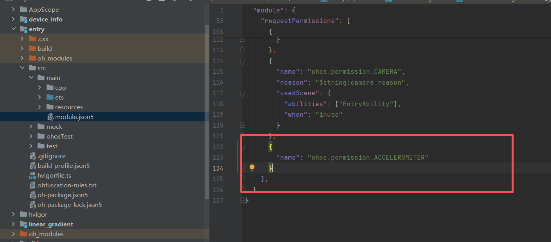Click the obfuscation-rules.txt text file icon
The height and width of the screenshot is (242, 551).
coord(33,185)
